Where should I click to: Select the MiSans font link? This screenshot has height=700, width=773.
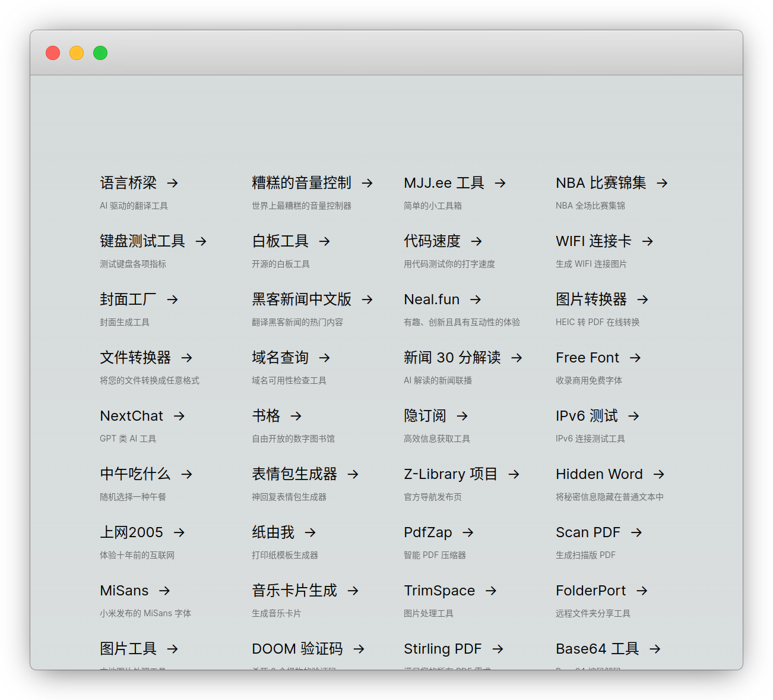(124, 591)
